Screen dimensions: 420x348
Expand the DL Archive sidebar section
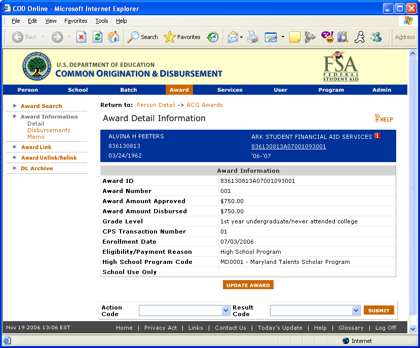[x=36, y=168]
